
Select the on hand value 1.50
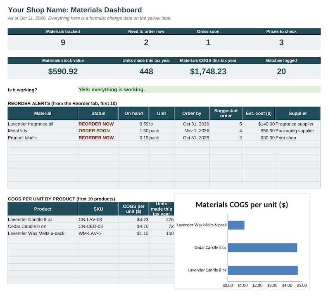[134, 131]
